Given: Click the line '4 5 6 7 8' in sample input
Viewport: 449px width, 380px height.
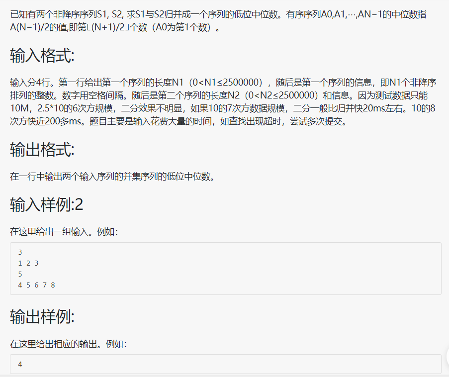Looking at the screenshot, I should click(36, 285).
